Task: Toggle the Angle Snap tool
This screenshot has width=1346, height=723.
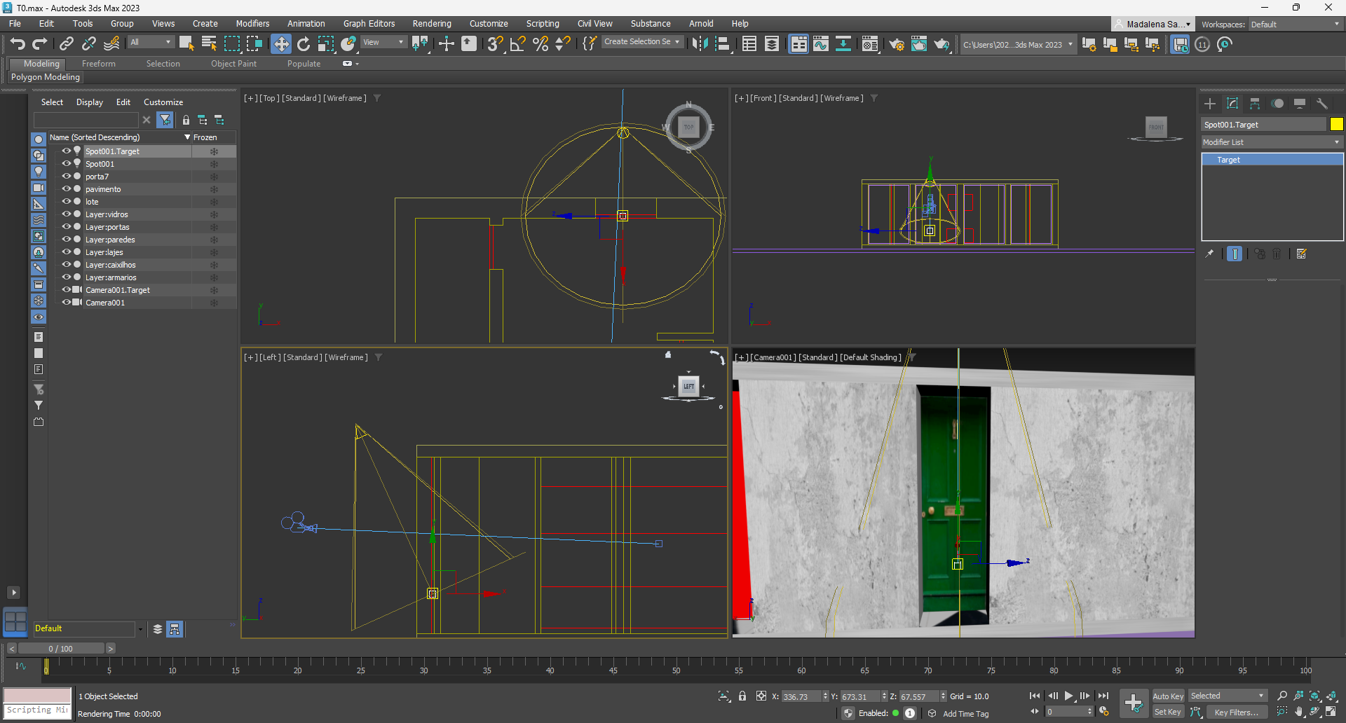Action: [x=517, y=44]
